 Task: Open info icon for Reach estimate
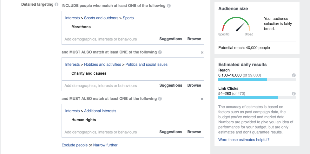coord(294,75)
